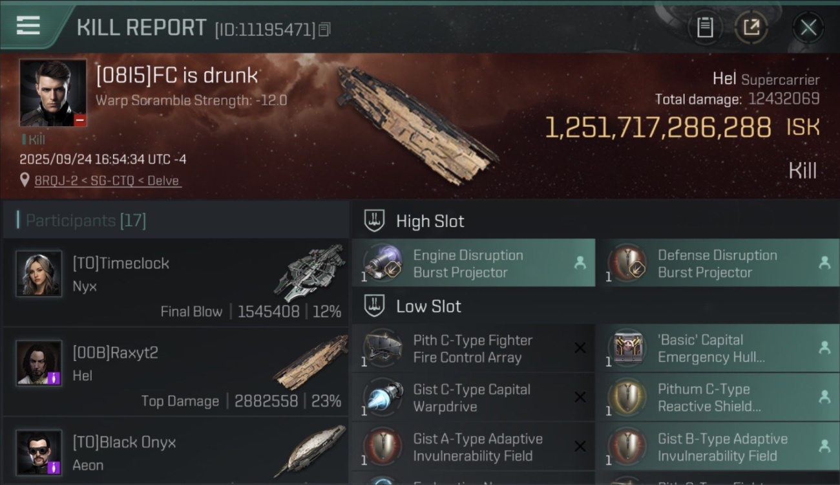Viewport: 840px width, 485px height.
Task: Click the share kill report icon
Action: pyautogui.click(x=751, y=27)
